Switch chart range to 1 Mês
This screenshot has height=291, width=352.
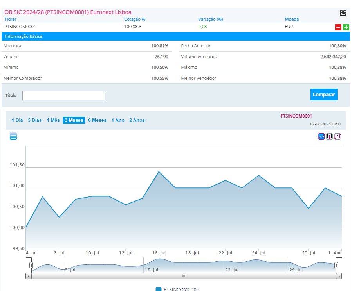coord(53,120)
